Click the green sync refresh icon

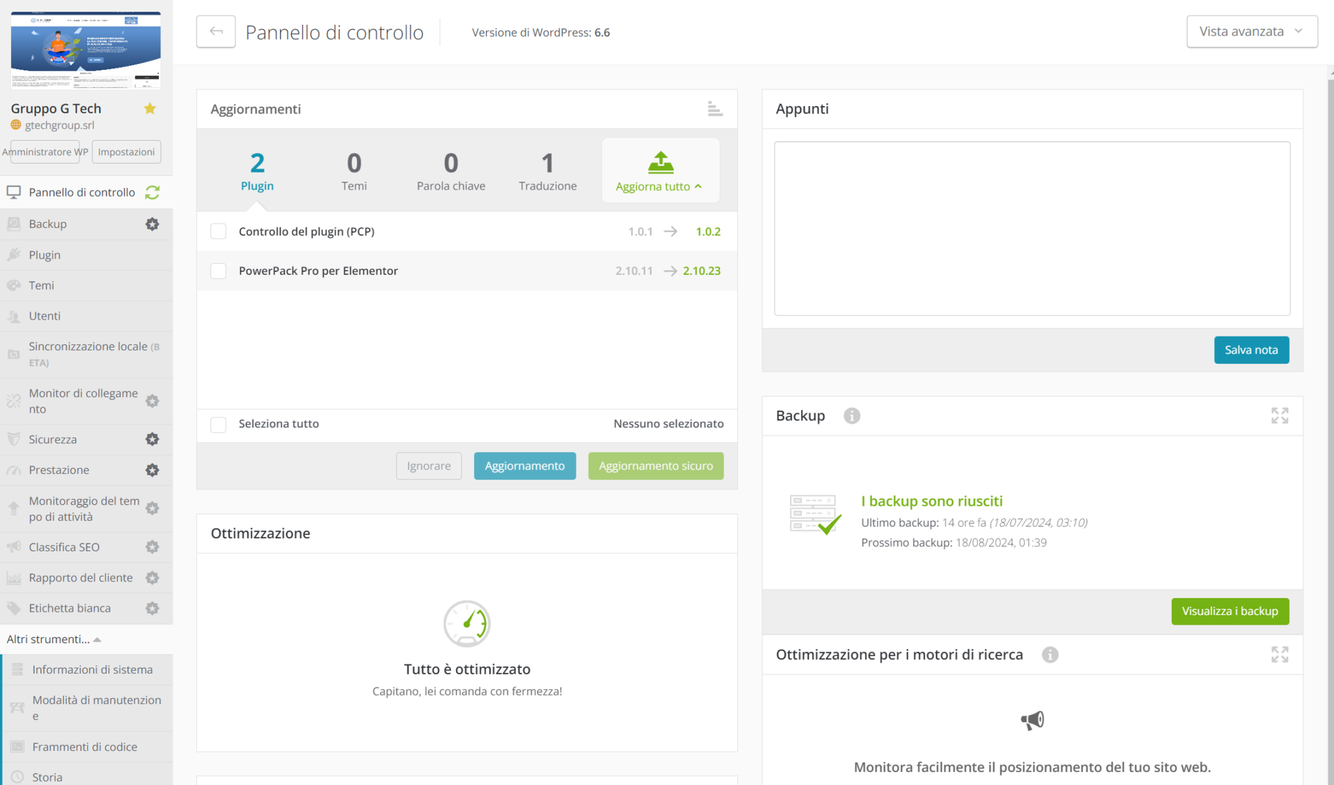tap(152, 192)
